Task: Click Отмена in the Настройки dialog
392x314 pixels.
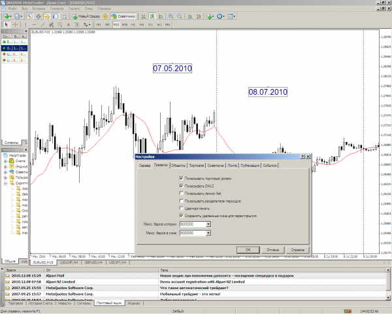Action: point(272,250)
